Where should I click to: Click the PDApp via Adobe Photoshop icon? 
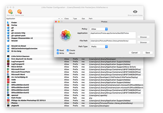[x=8, y=100]
